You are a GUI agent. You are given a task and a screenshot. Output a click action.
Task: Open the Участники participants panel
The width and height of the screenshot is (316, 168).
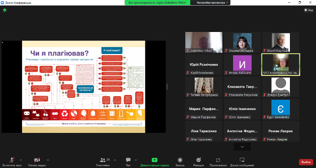tap(103, 162)
